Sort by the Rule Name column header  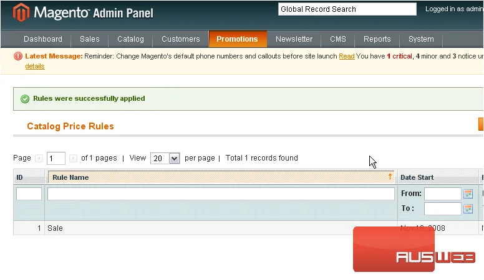point(221,177)
